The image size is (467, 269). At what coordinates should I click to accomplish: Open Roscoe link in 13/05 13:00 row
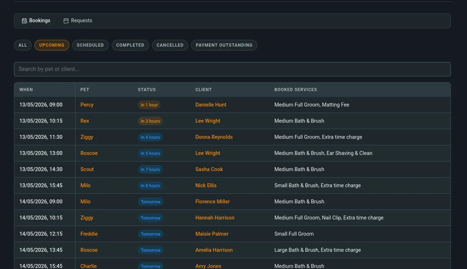click(89, 153)
